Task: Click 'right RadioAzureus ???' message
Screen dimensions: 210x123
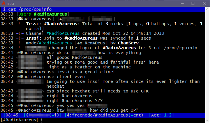Action: 74,101
